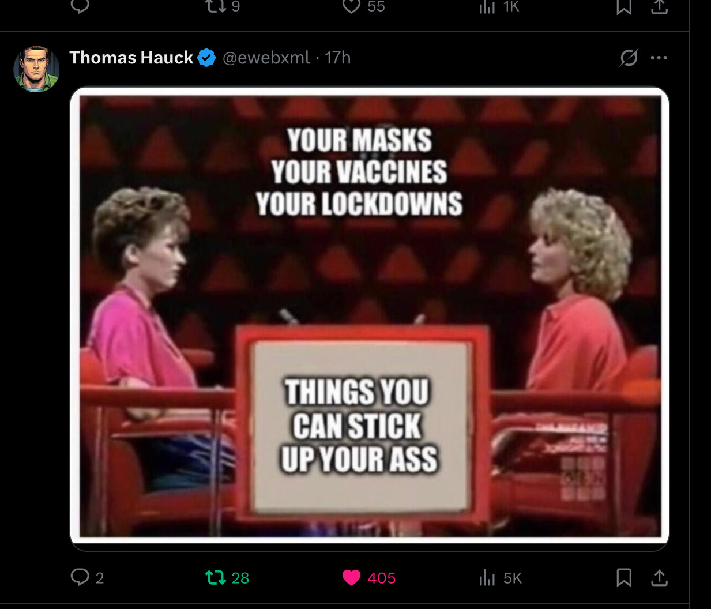Click the Grok slashed-circle icon
This screenshot has height=609, width=711.
[x=629, y=58]
